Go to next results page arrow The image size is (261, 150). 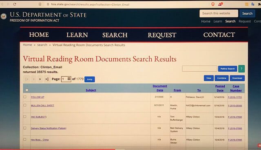tap(40, 79)
